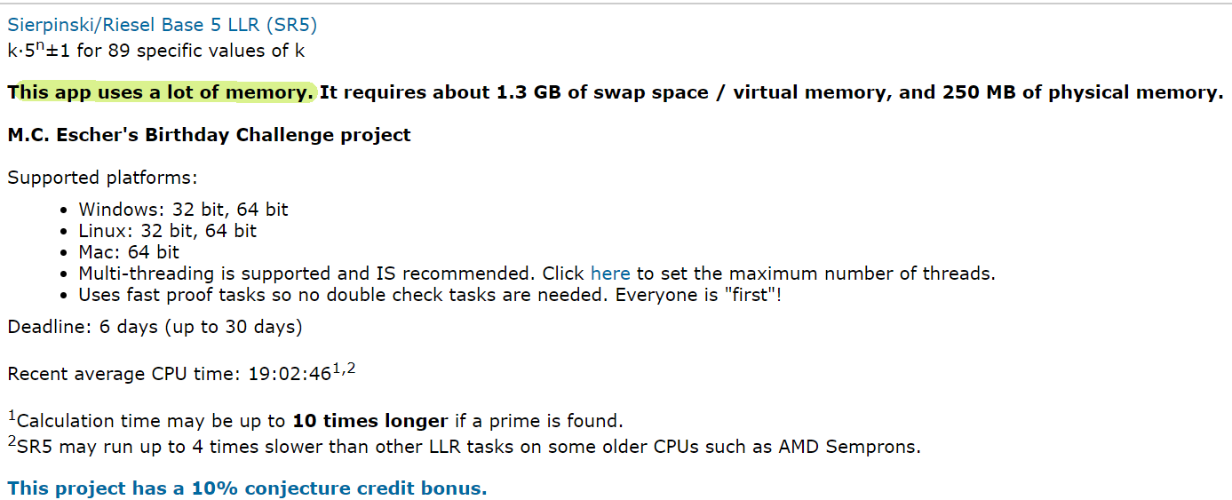Open the Sierpinski/Riesel Base 5 LLR link
The height and width of the screenshot is (500, 1232).
162,26
